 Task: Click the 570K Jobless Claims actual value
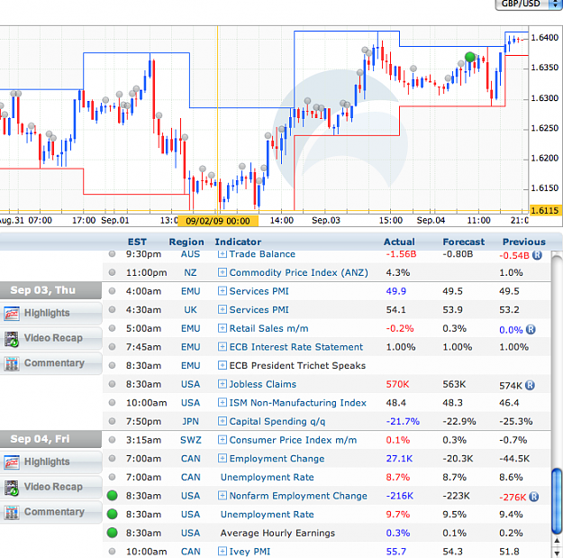[397, 384]
